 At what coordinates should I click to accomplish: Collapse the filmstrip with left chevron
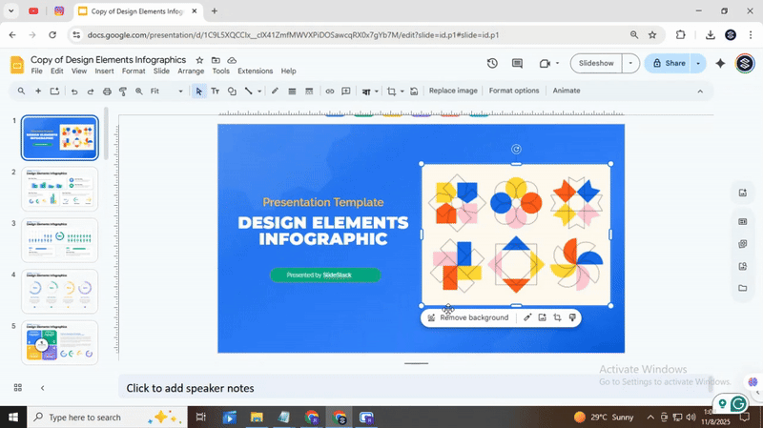pos(42,388)
